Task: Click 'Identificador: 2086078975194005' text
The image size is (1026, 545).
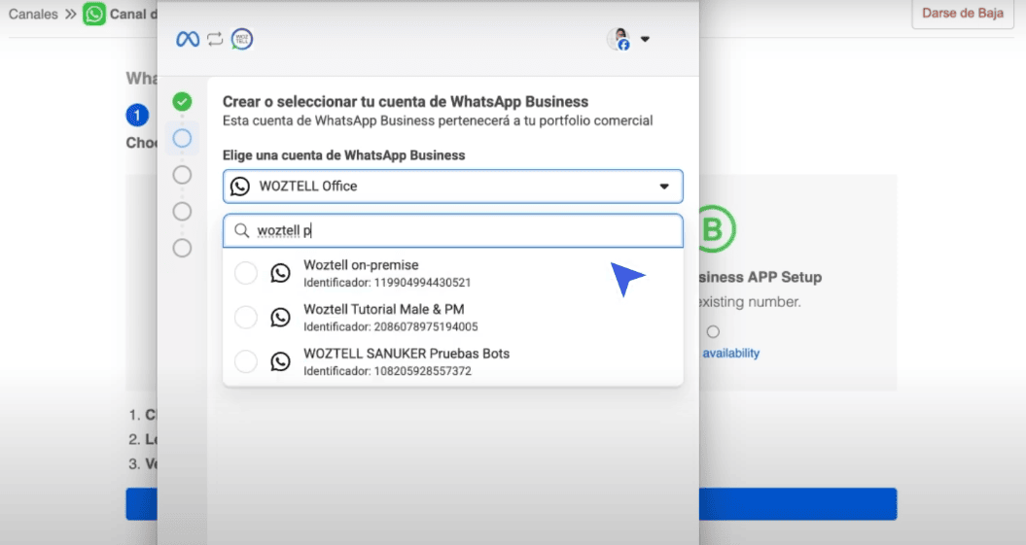Action: pos(391,326)
